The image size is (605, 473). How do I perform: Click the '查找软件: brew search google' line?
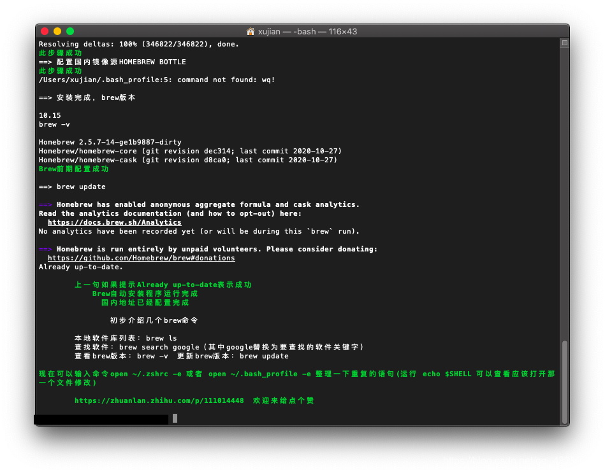(219, 347)
